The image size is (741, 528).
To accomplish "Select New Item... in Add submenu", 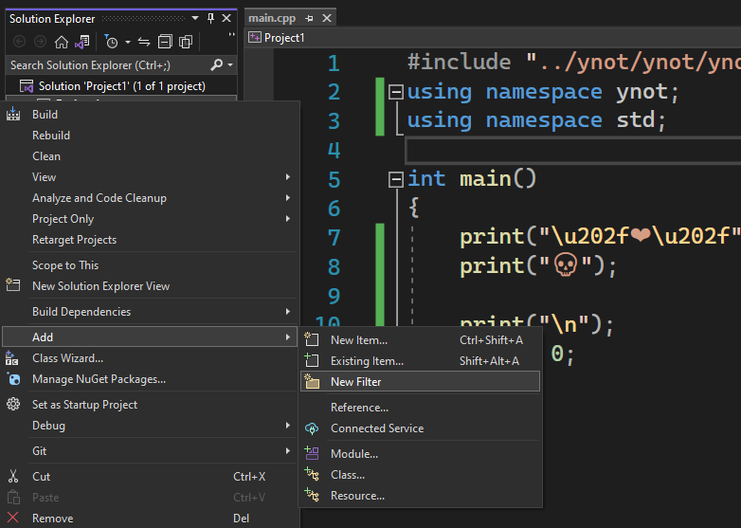I will [358, 340].
